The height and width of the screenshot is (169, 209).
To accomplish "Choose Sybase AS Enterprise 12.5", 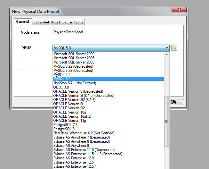I will coord(108,162).
